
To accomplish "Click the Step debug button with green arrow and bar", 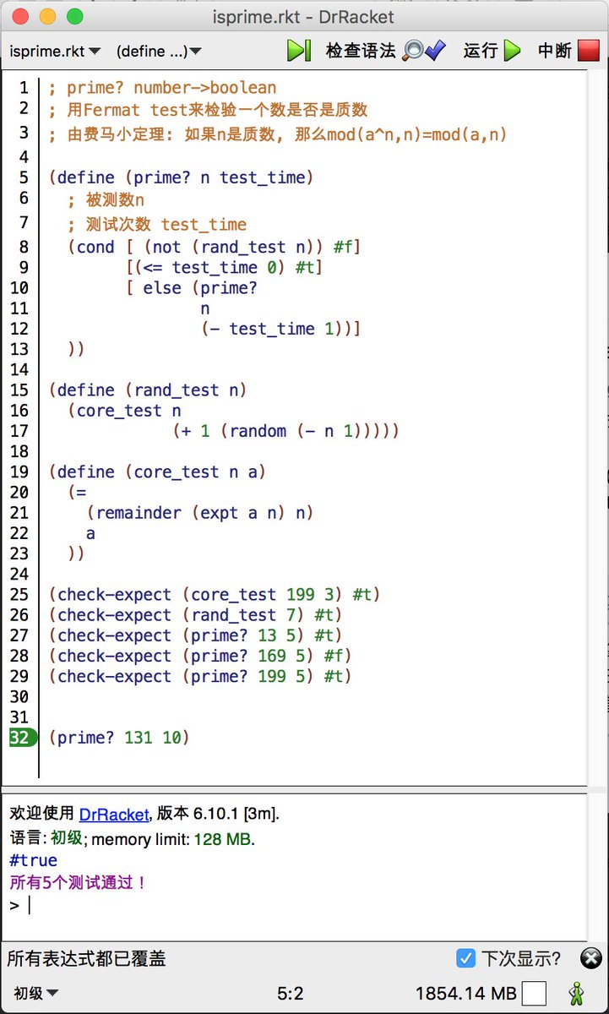I will (299, 51).
